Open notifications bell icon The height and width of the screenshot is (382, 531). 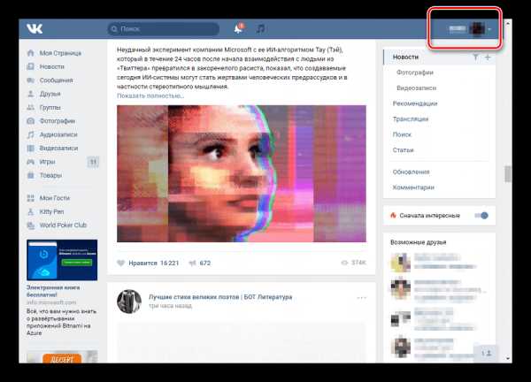pos(238,29)
